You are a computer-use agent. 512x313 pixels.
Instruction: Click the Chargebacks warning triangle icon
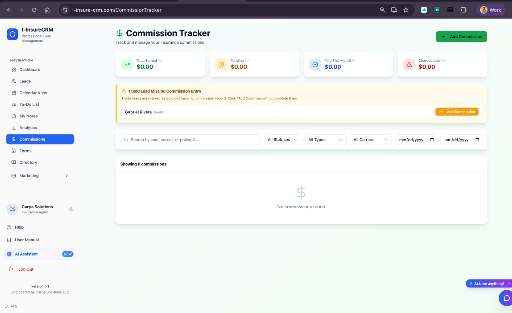click(x=409, y=64)
